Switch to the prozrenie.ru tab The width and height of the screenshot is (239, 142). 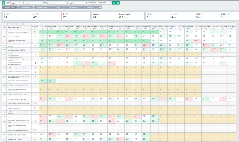coord(74,7)
